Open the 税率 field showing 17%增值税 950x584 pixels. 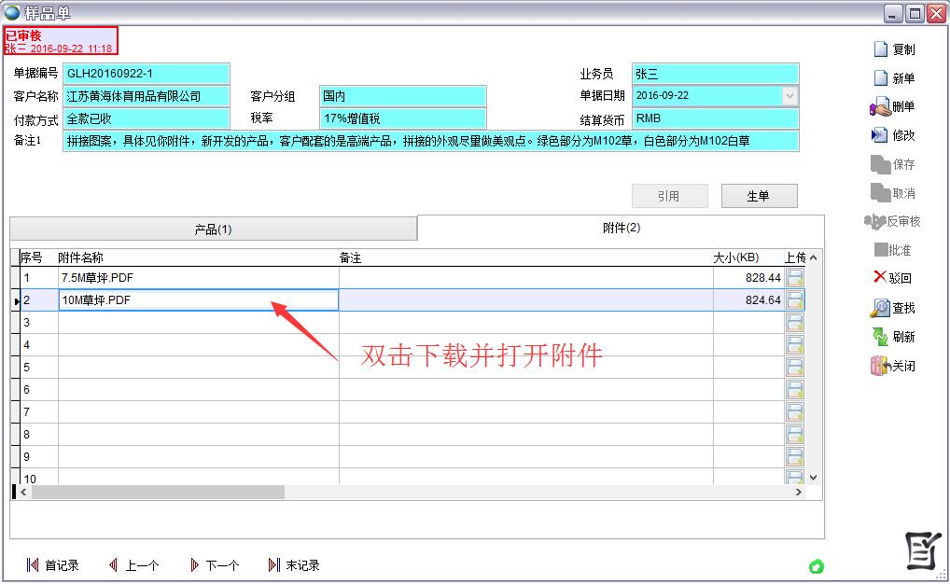(403, 118)
